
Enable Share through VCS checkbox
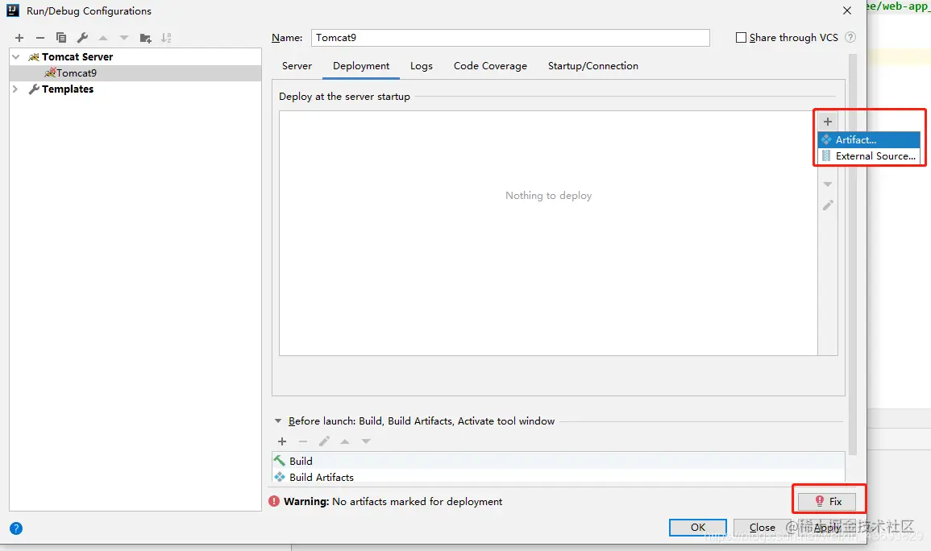(741, 37)
